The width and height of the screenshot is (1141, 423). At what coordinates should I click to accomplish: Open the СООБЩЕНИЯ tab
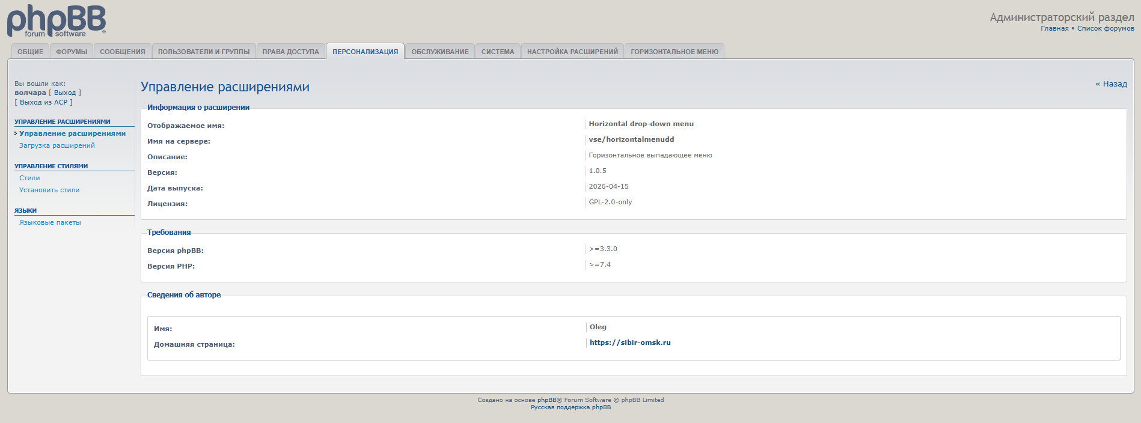(x=123, y=52)
